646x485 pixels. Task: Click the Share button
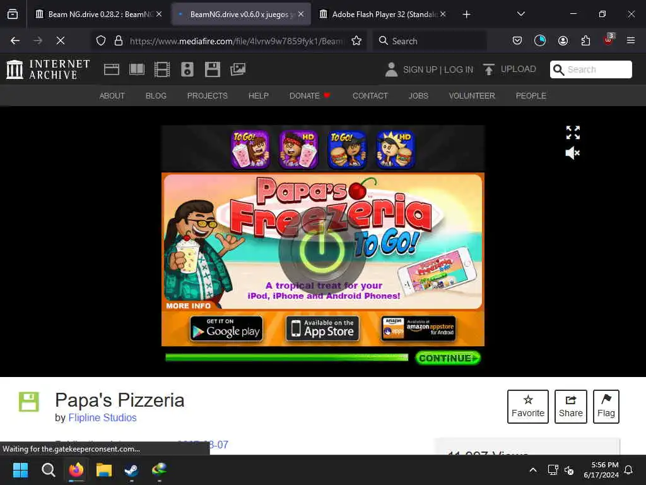(x=570, y=406)
